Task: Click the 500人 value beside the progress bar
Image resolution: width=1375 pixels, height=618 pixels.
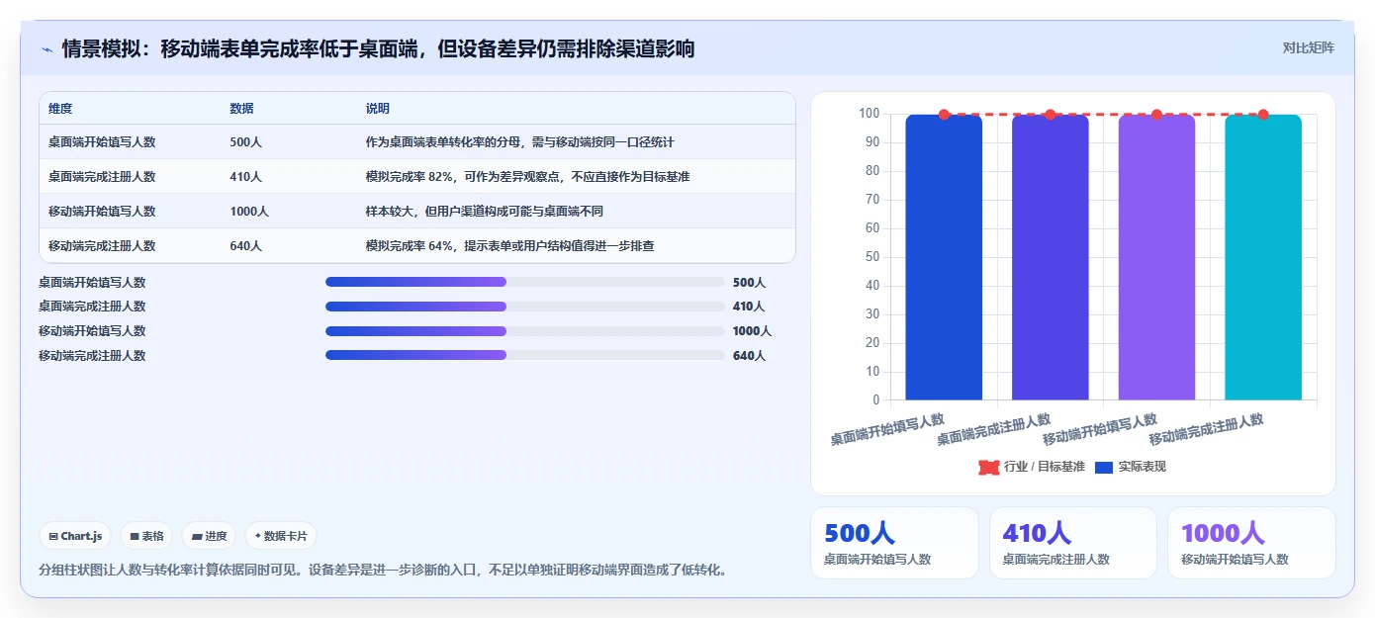Action: tap(750, 282)
